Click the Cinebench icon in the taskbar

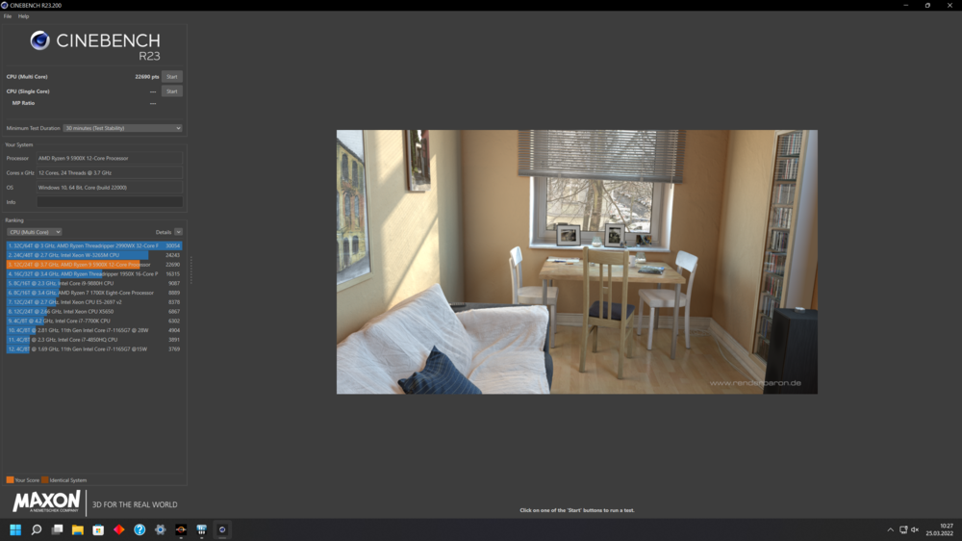[x=222, y=529]
